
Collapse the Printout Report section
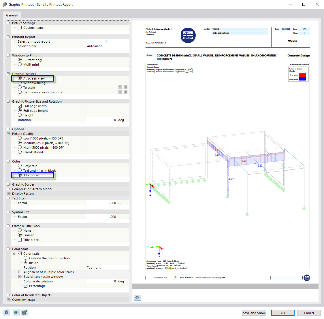click(x=8, y=37)
